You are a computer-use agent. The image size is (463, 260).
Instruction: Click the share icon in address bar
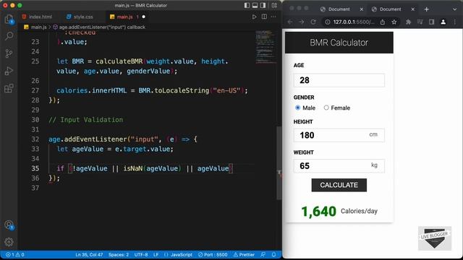[x=383, y=22]
